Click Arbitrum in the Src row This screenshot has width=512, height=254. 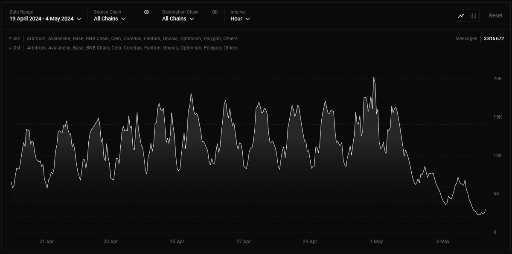36,38
